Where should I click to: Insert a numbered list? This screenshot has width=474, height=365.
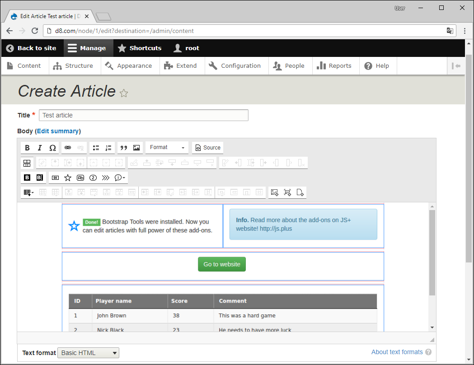tap(108, 148)
